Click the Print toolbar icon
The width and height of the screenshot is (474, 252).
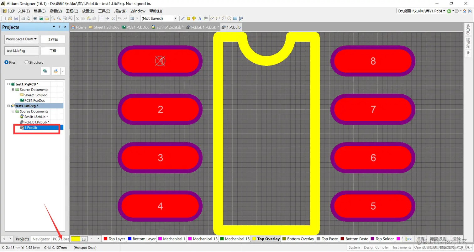[x=23, y=18]
